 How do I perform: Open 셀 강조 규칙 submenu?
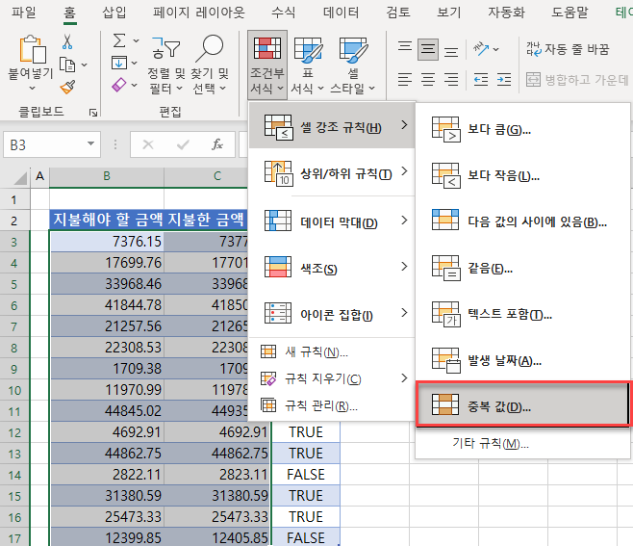click(x=332, y=126)
